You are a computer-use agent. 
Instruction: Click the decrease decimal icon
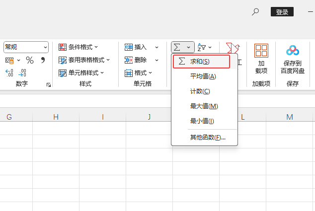(x=22, y=73)
